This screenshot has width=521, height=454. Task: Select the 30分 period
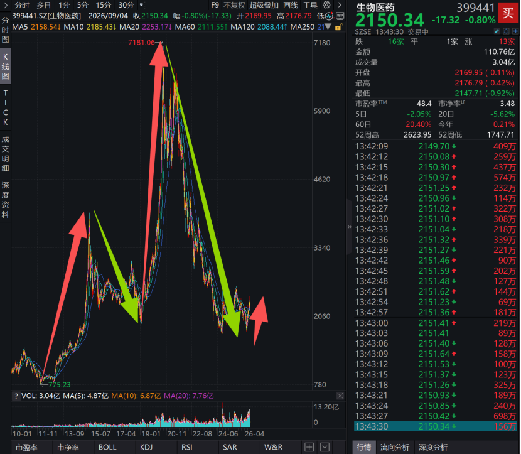126,5
